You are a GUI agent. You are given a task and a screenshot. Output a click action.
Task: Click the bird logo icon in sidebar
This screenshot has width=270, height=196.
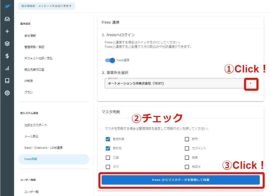coord(7,6)
